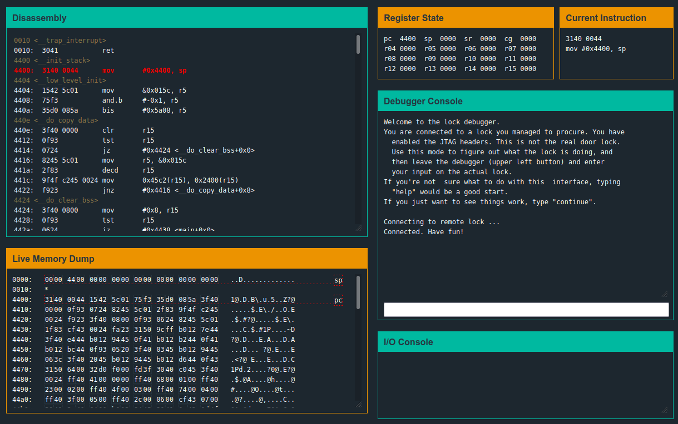The image size is (678, 424).
Task: Click the r12 register value
Action: [408, 69]
